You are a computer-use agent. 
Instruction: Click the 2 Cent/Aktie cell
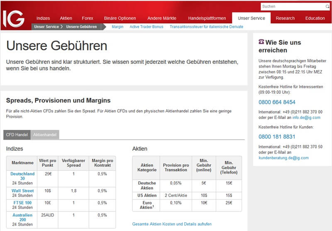click(x=176, y=195)
